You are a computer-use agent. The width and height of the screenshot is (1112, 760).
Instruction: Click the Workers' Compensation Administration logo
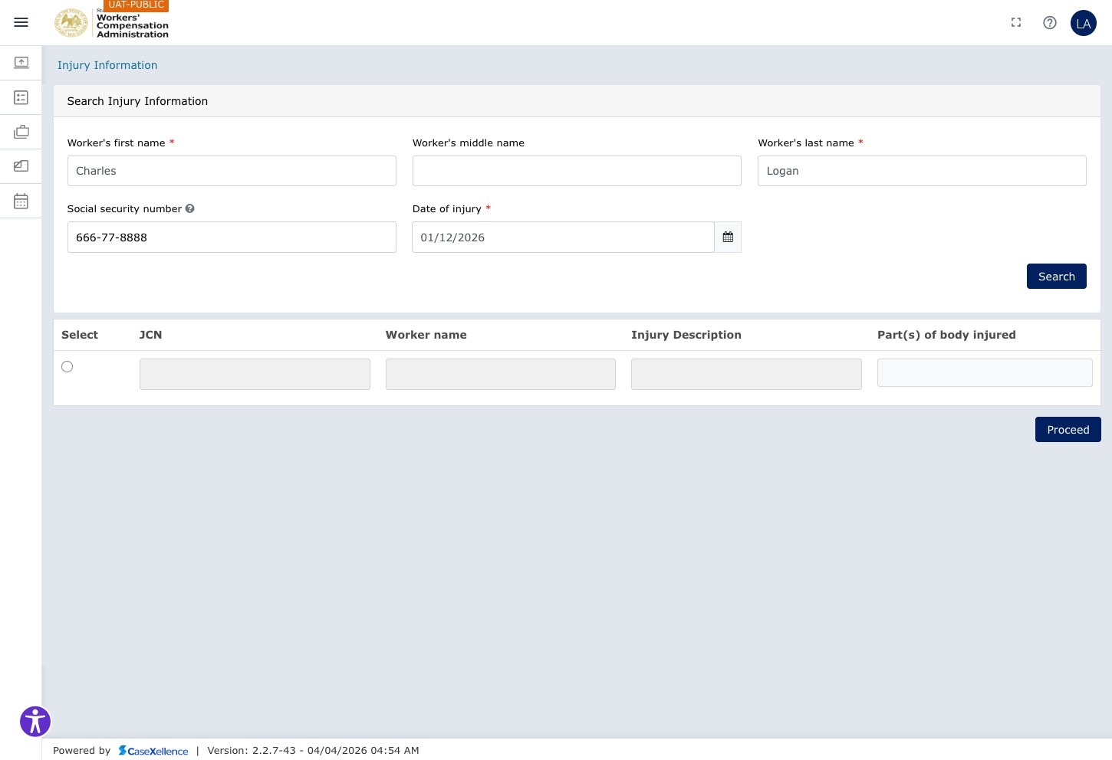[x=112, y=24]
